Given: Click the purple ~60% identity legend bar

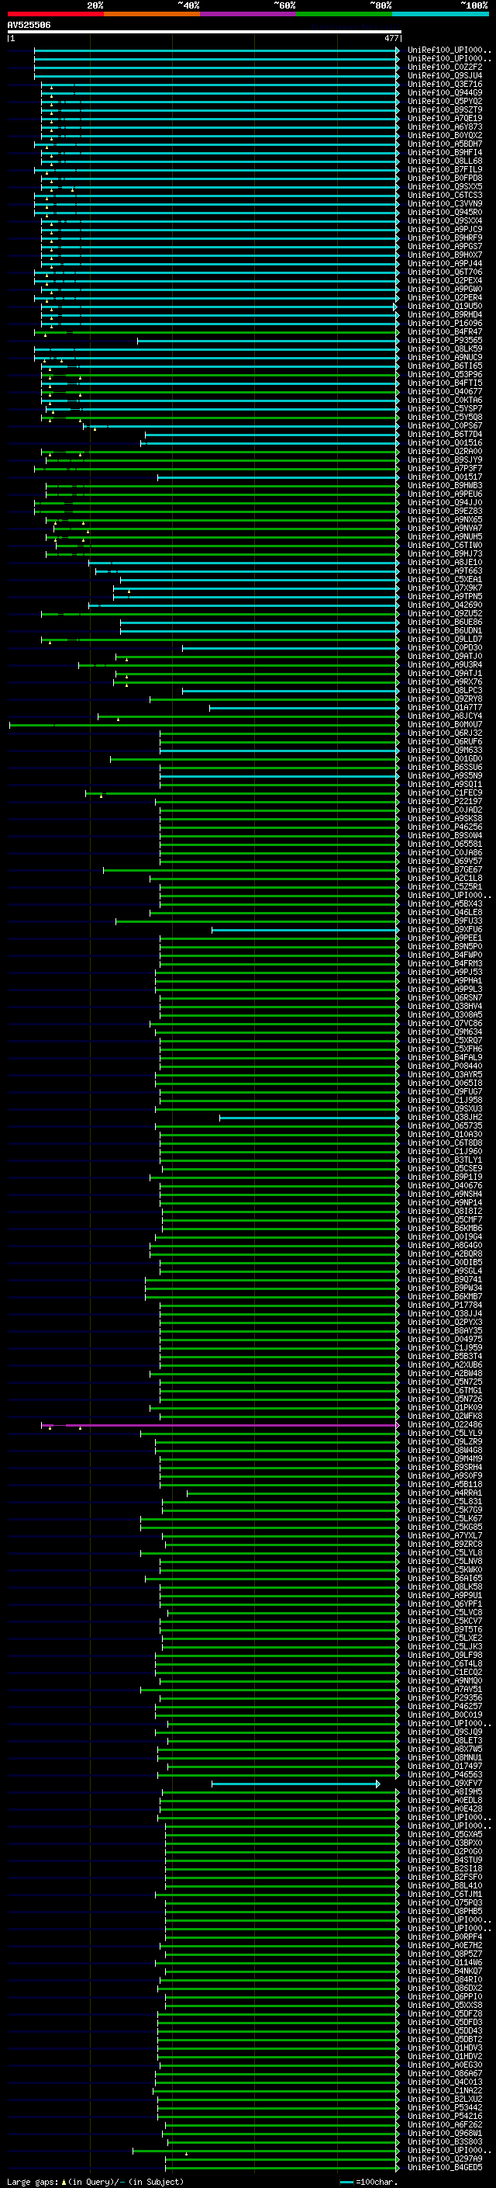Looking at the screenshot, I should coord(249,14).
